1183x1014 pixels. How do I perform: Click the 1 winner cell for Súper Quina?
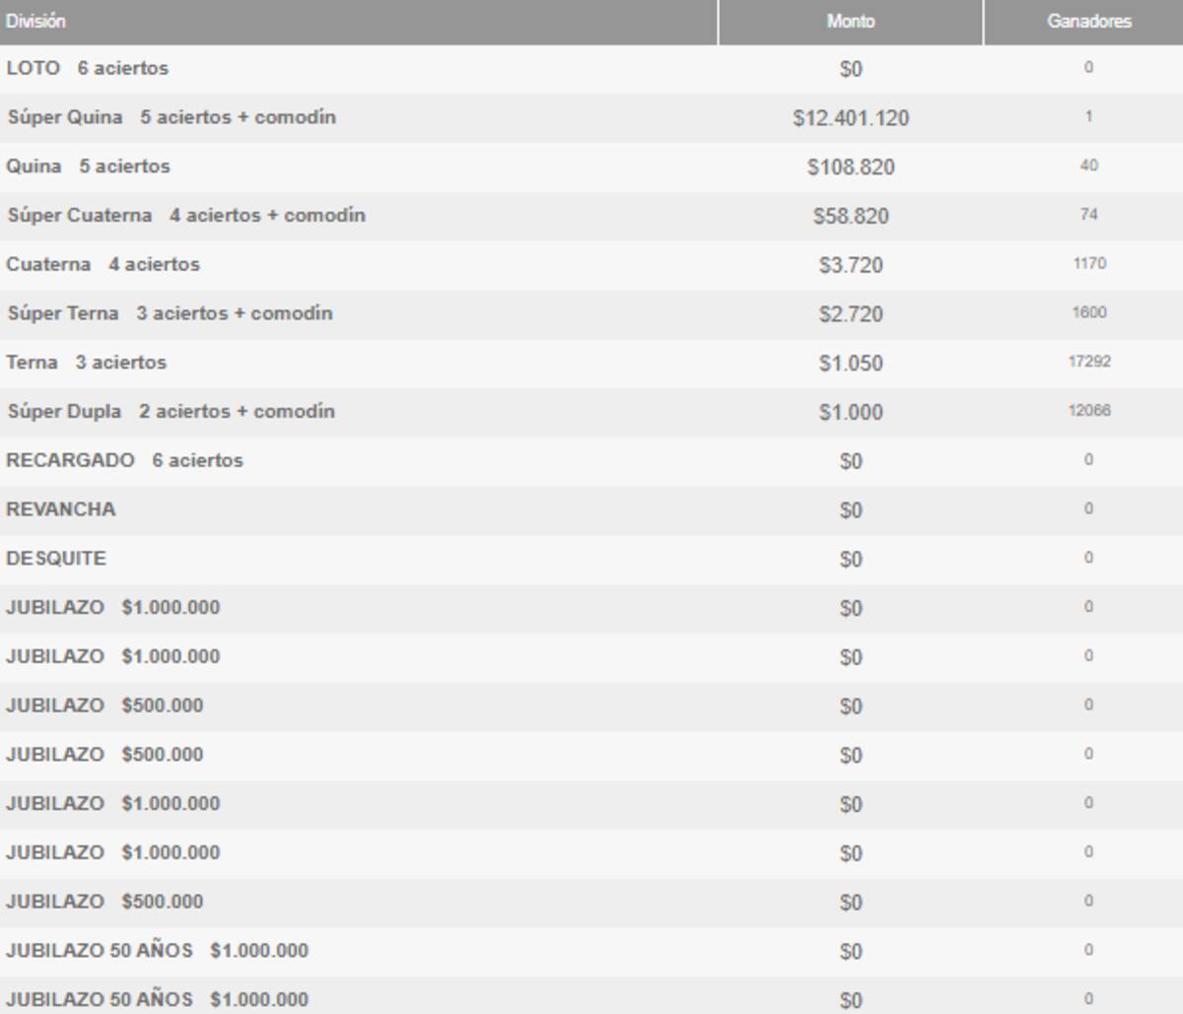(1088, 116)
